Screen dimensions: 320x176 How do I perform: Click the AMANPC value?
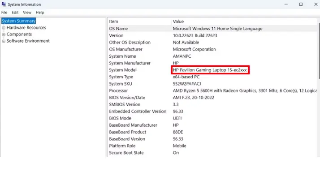tap(182, 56)
